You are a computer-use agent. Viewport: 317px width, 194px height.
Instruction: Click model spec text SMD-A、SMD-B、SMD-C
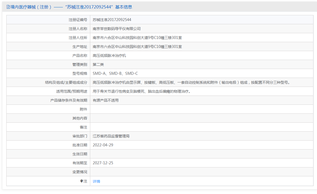pos(115,73)
